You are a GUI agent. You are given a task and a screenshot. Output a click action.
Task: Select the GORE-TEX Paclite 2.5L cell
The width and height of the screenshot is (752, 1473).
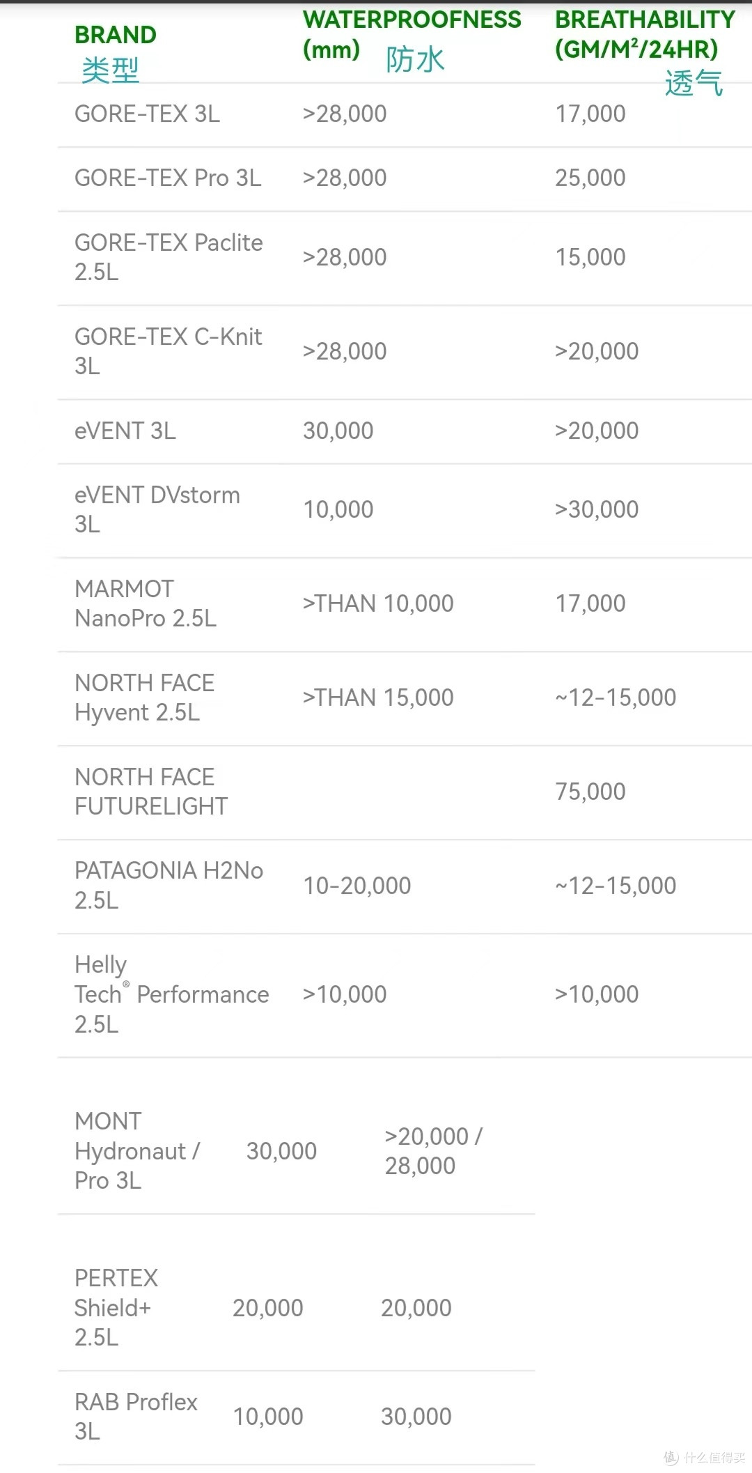tap(169, 257)
